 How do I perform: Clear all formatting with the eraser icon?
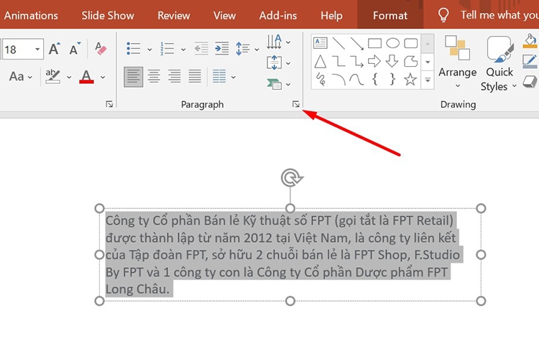101,49
